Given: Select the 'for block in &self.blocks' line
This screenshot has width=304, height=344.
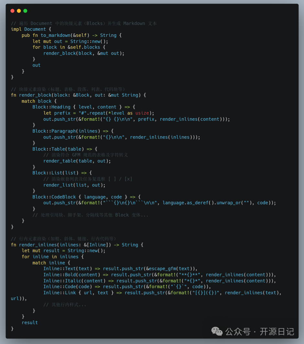Looking at the screenshot, I should (x=69, y=47).
